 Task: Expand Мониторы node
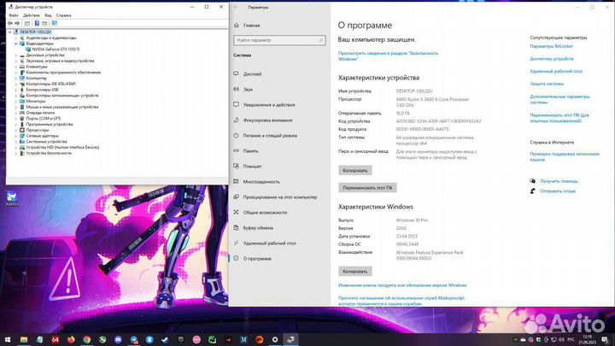click(16, 101)
